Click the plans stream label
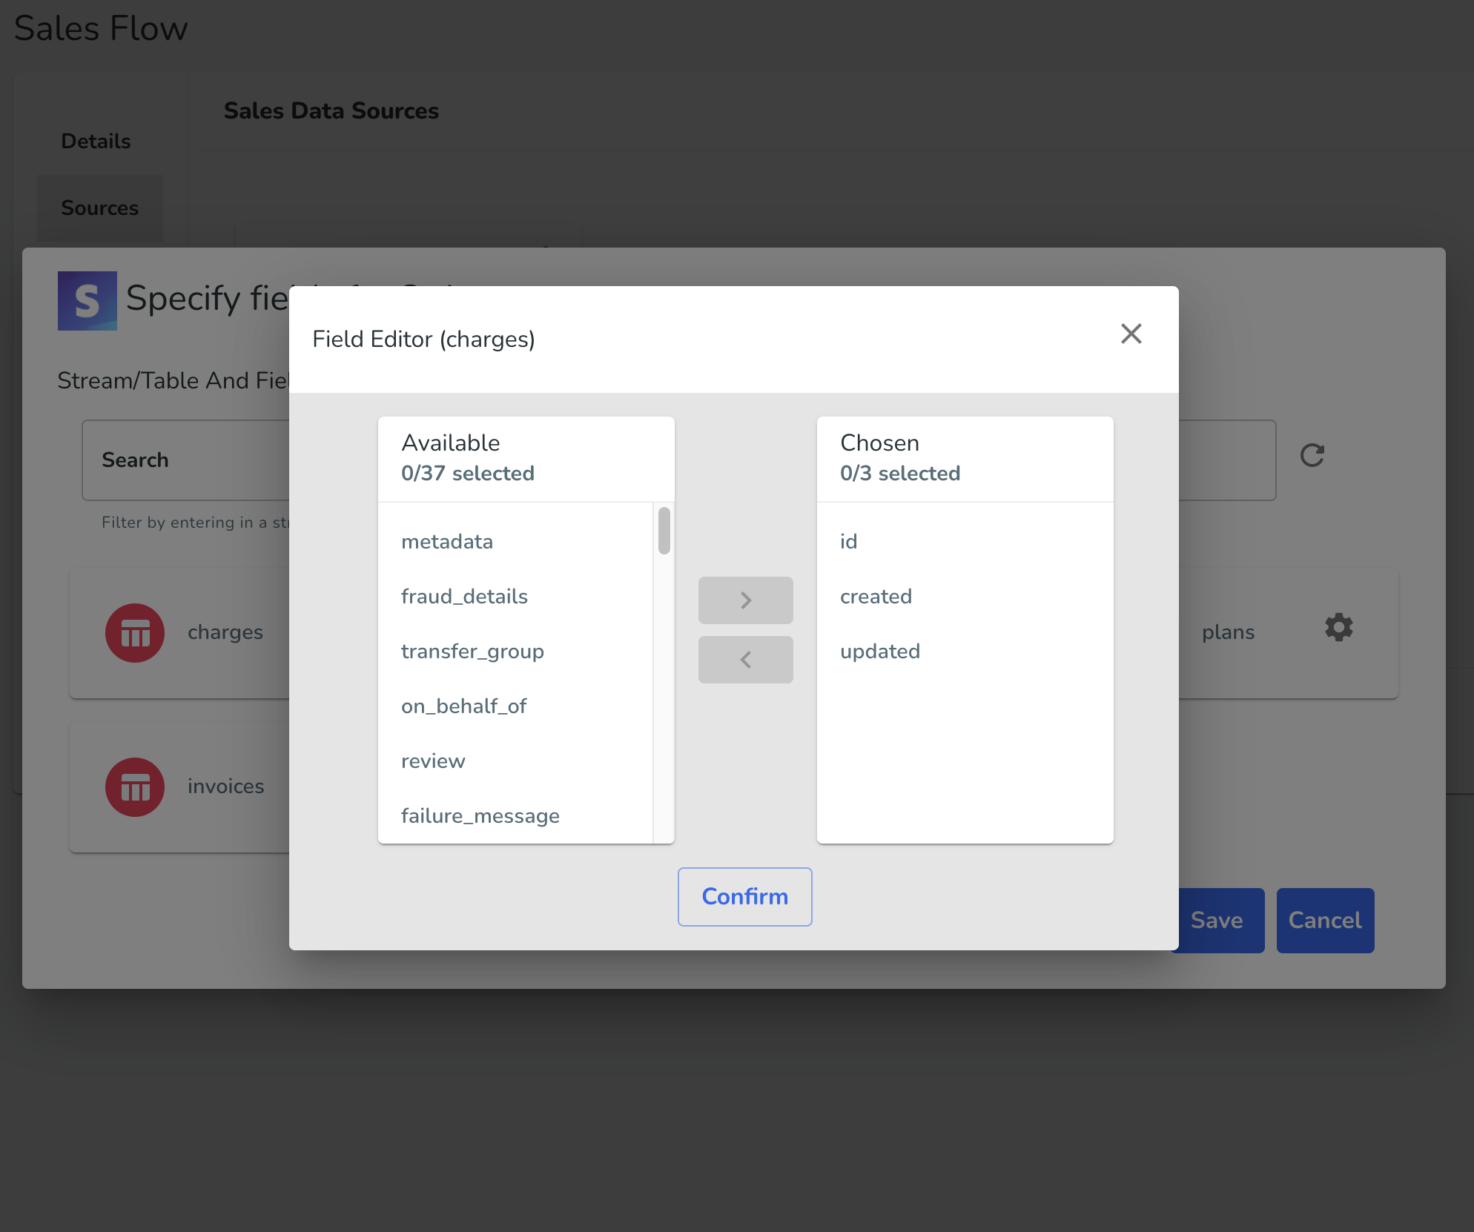Screen dimensions: 1474x1232 (1228, 632)
